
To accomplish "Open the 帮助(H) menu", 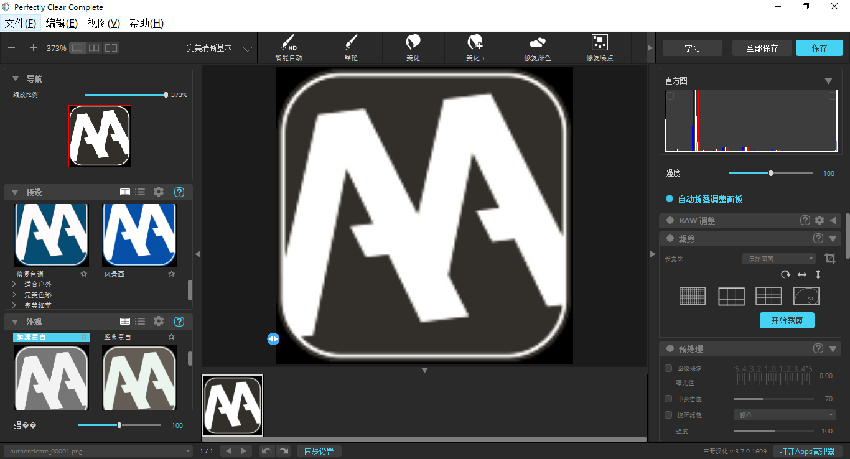I will point(147,23).
